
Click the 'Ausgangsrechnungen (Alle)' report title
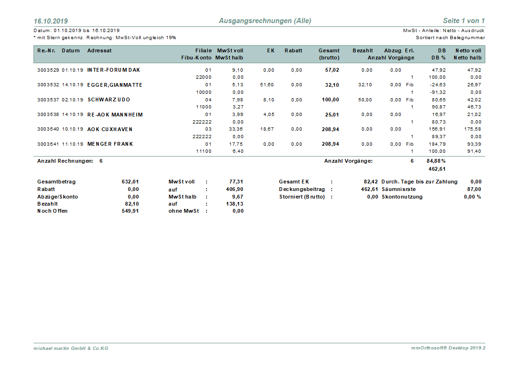pyautogui.click(x=265, y=21)
